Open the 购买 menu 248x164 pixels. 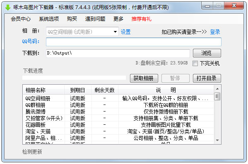72,19
